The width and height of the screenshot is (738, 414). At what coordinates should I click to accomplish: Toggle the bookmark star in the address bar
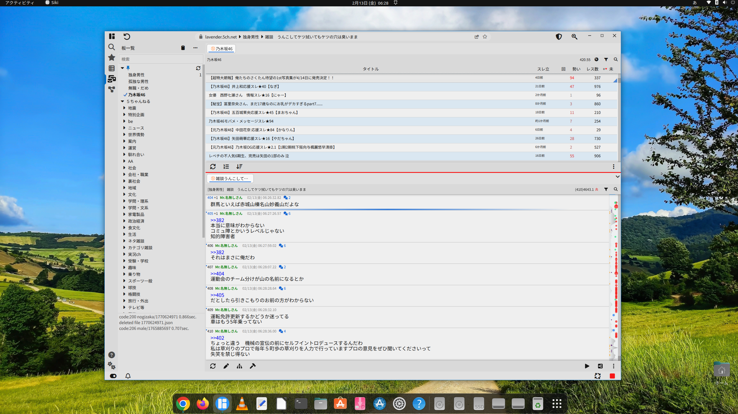(x=485, y=37)
